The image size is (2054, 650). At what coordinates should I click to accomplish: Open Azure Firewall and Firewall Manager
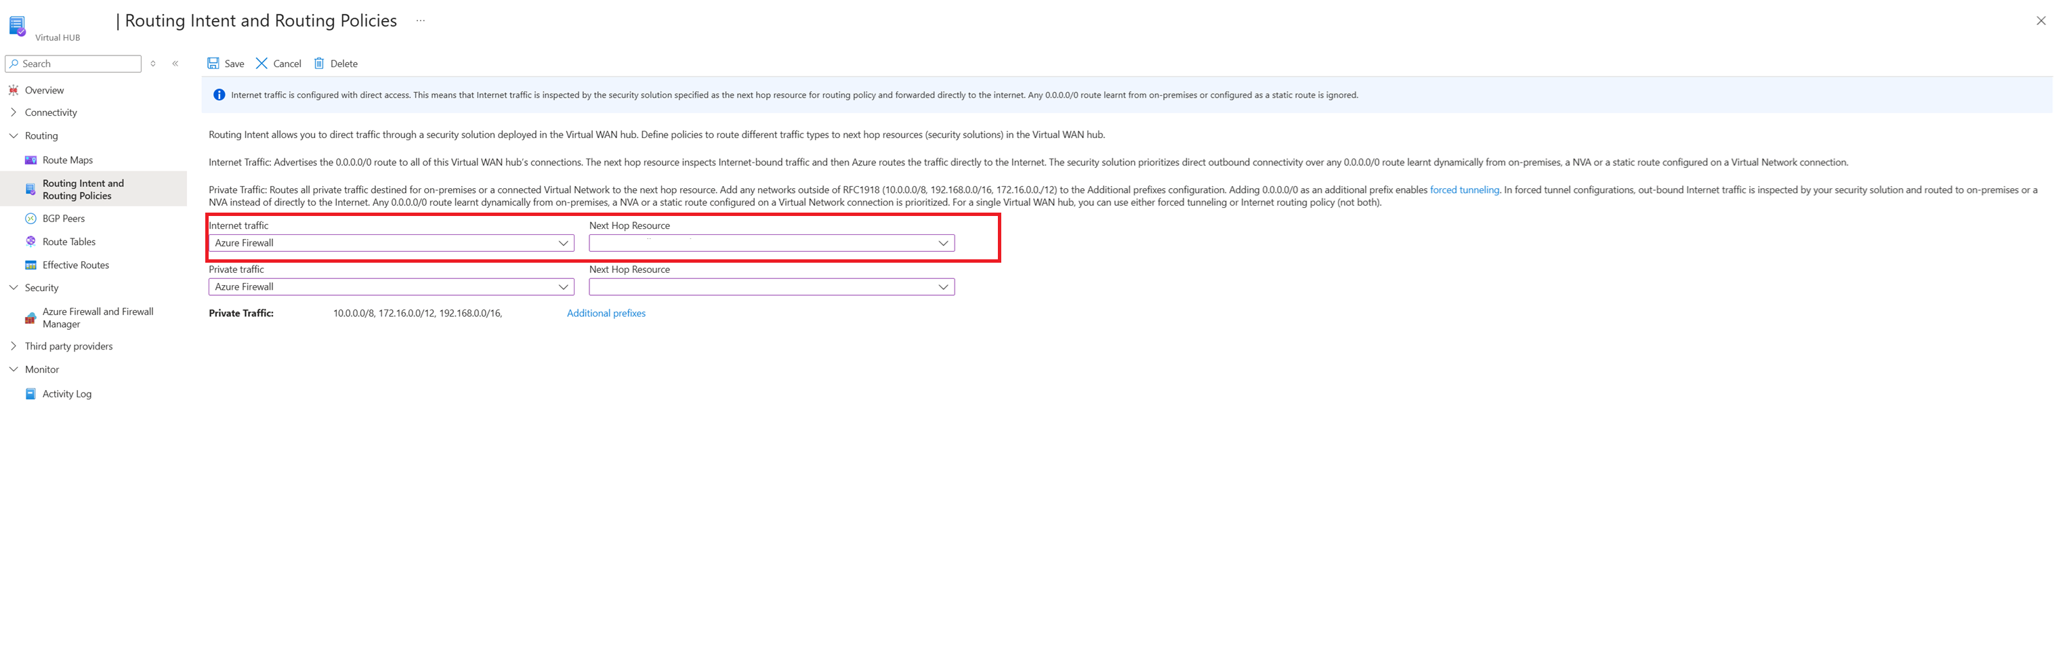click(x=98, y=318)
